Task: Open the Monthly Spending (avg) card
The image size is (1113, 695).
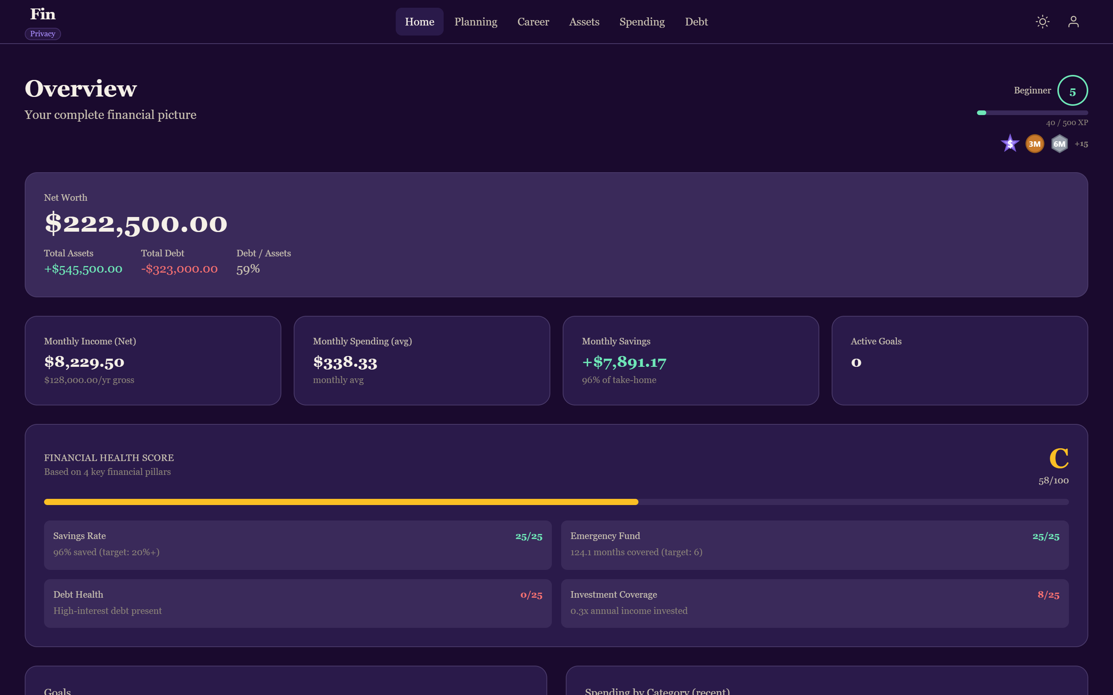Action: pos(422,360)
